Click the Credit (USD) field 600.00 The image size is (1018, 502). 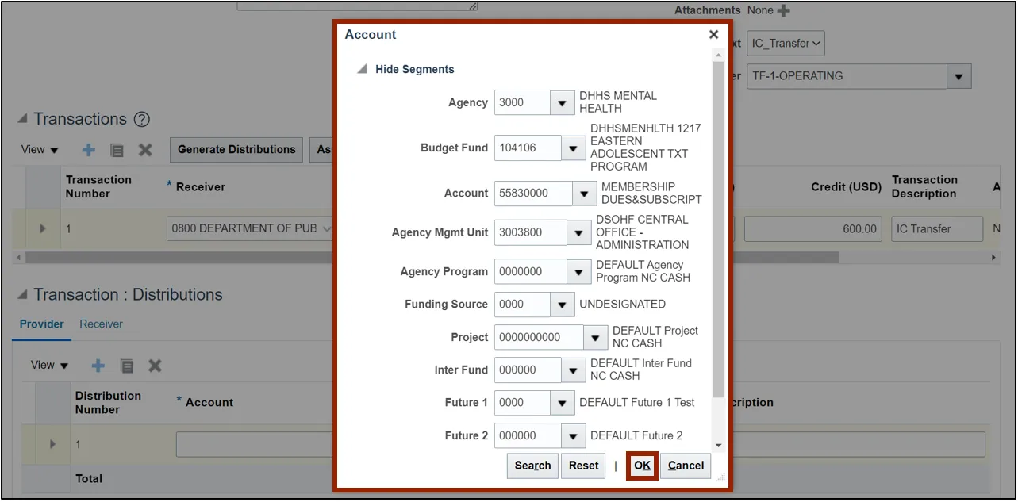point(812,228)
